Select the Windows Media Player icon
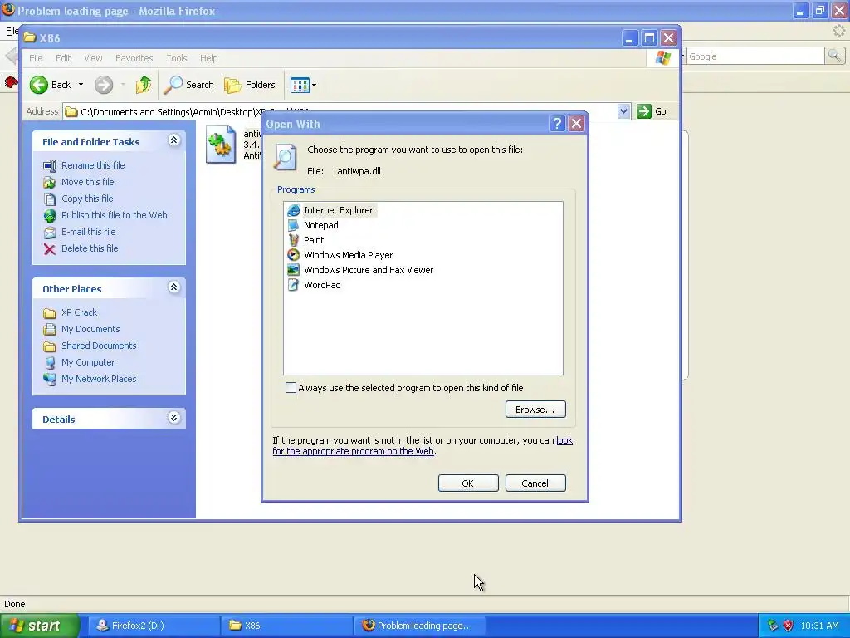 point(293,255)
